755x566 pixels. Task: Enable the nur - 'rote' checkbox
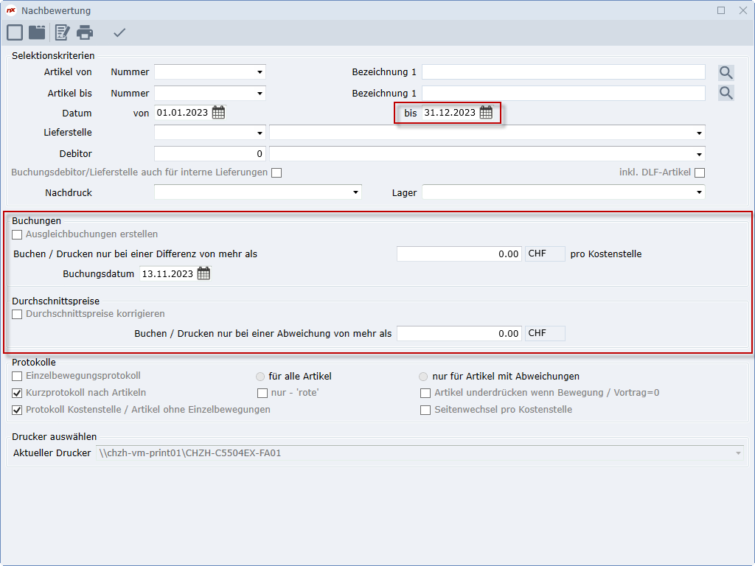click(262, 393)
